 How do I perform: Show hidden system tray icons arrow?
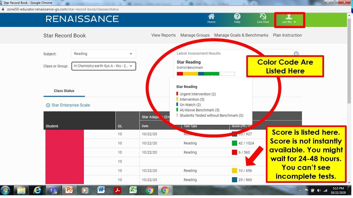tap(300, 190)
